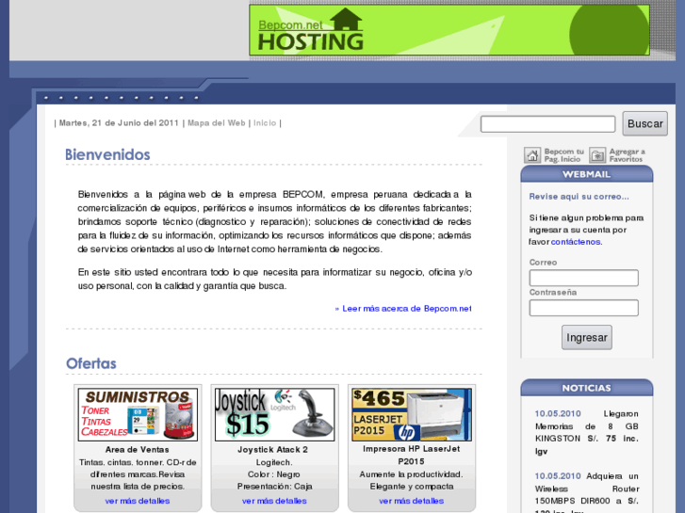Open the WEBMAIL panel header
Viewport: 685px width, 513px height.
point(587,174)
